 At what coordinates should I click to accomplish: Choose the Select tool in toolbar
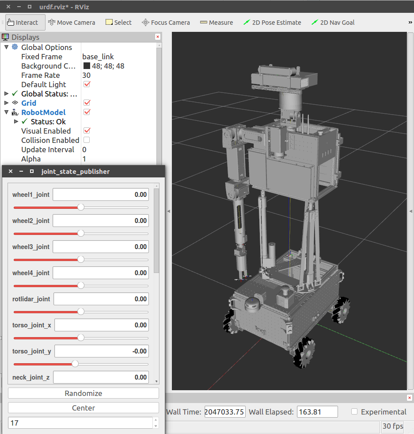pyautogui.click(x=118, y=22)
